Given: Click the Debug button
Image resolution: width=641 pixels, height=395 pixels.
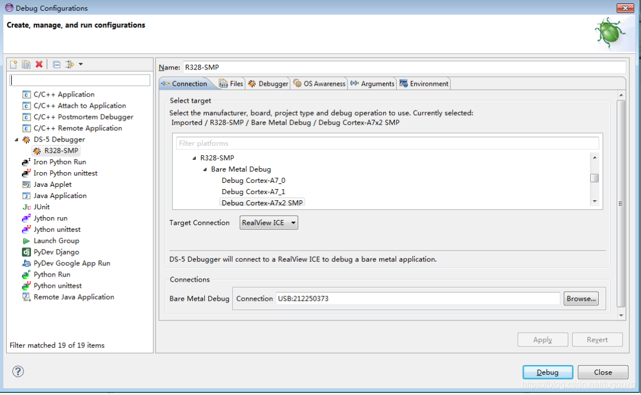Looking at the screenshot, I should click(548, 372).
